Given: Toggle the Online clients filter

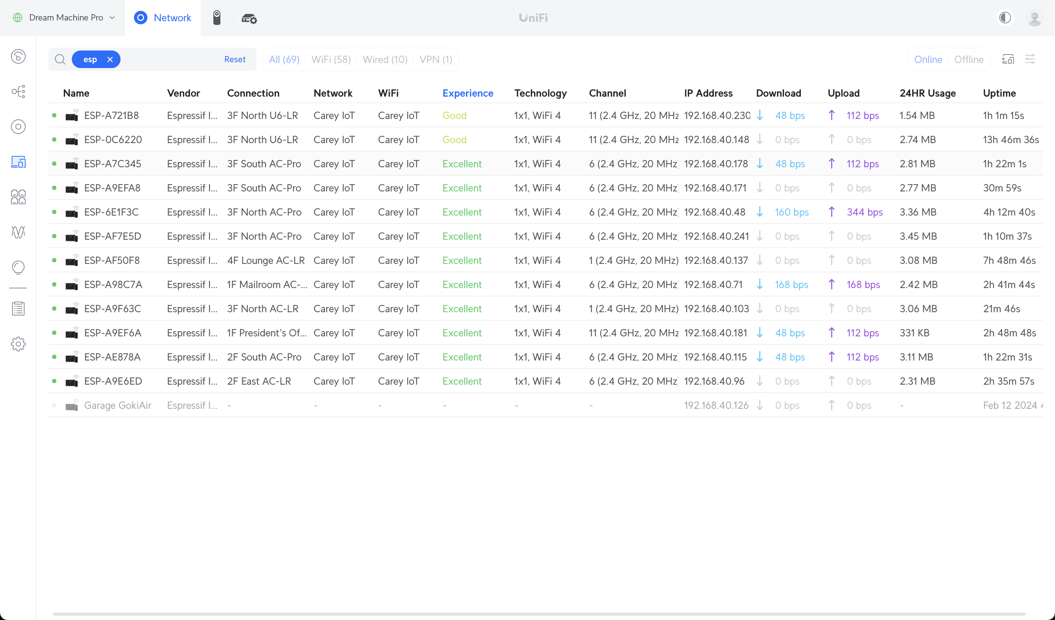Looking at the screenshot, I should [x=928, y=59].
